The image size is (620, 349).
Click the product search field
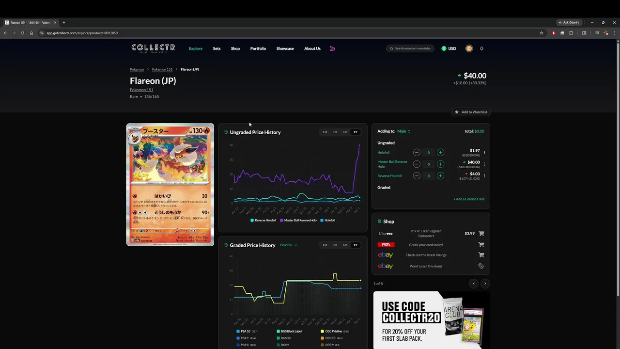pyautogui.click(x=410, y=48)
